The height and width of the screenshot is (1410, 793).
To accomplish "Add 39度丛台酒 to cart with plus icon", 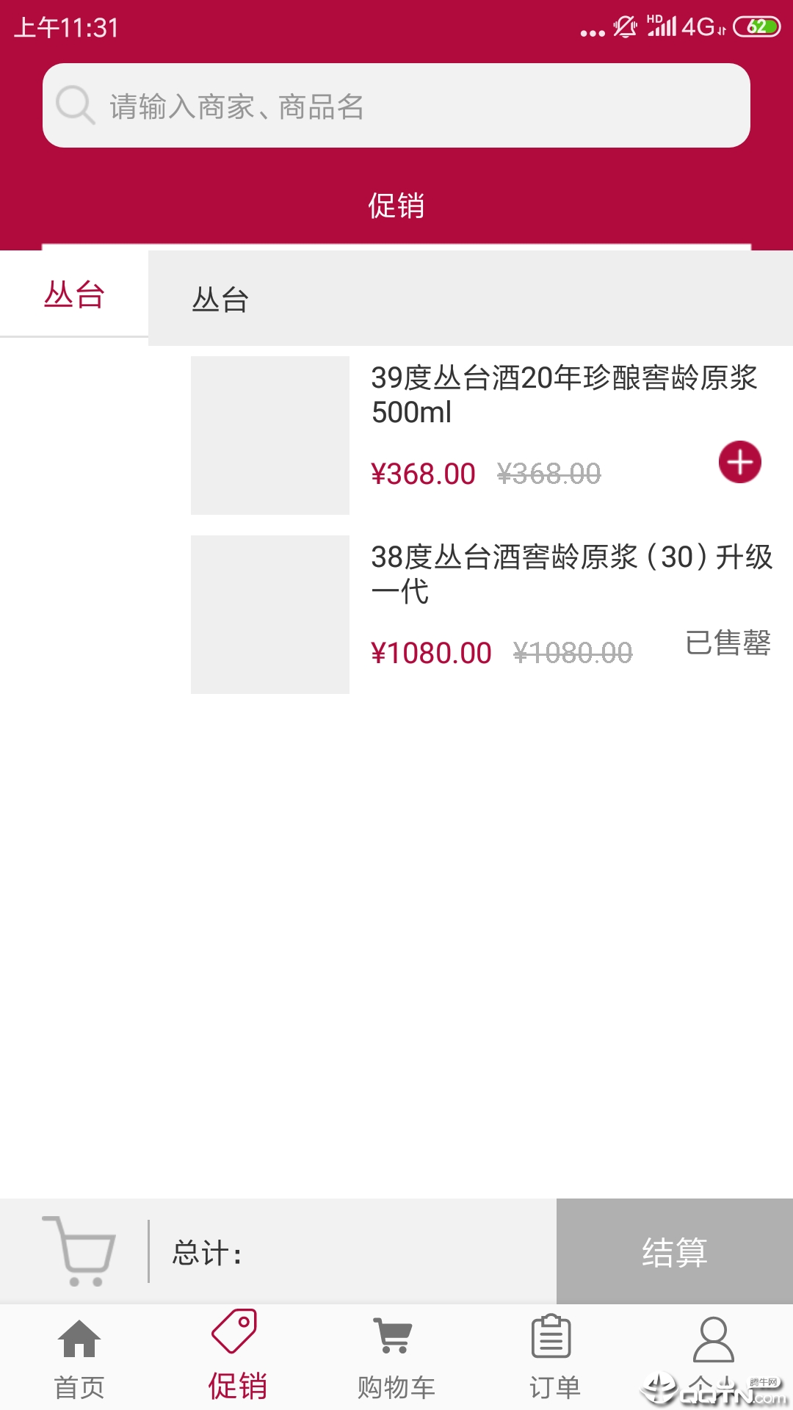I will coord(739,462).
